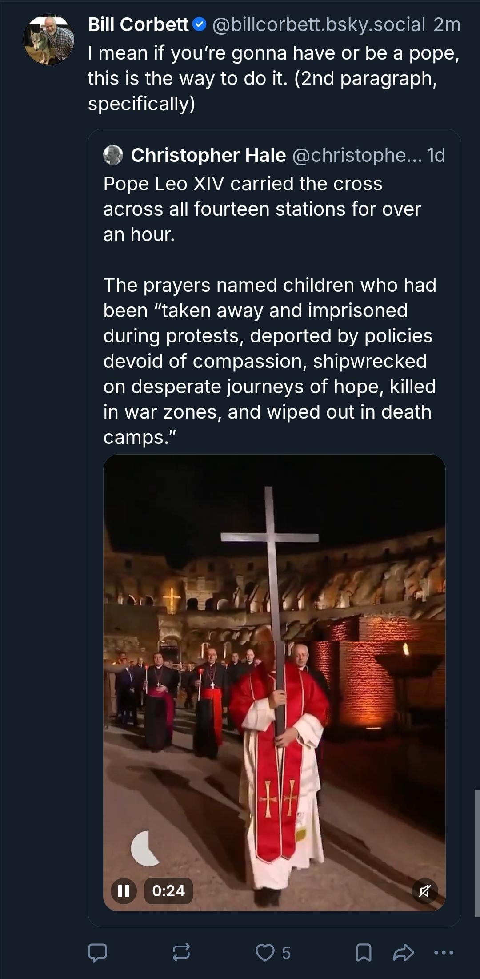The image size is (480, 979).
Task: Open Christopher Hale's quoted post name
Action: (208, 155)
